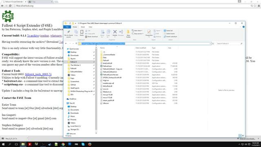261x147 pixels.
Task: Switch to the Share ribbon tab
Action: click(x=83, y=27)
